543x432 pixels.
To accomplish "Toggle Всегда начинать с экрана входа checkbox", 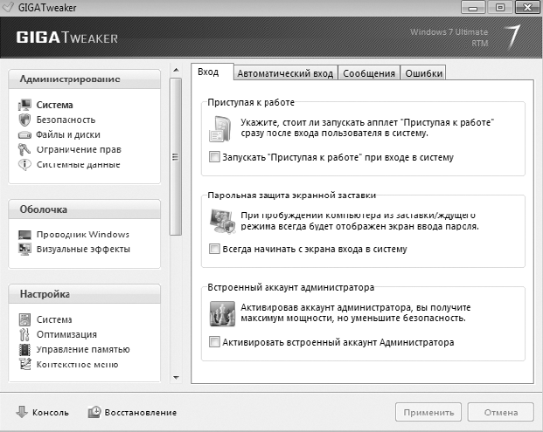I will click(x=215, y=250).
